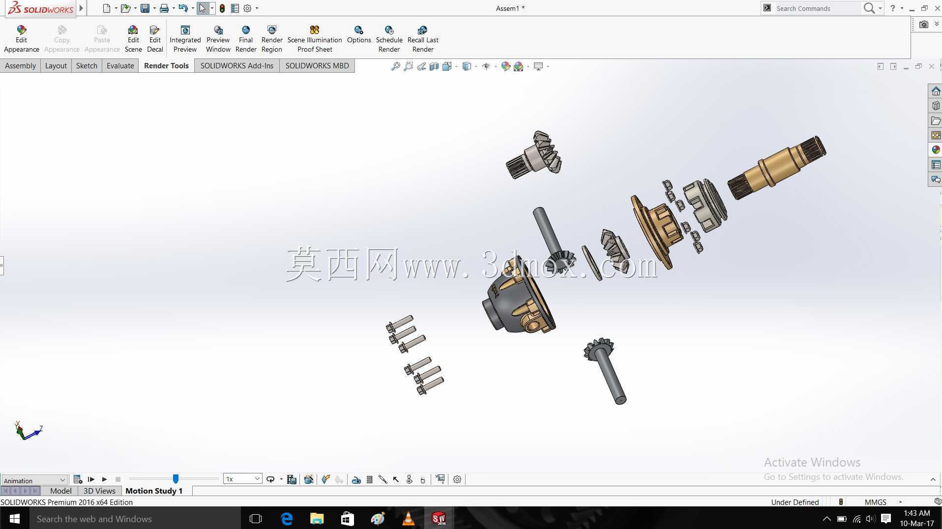Screen dimensions: 942x529
Task: Open the 3D Views tab
Action: [99, 491]
